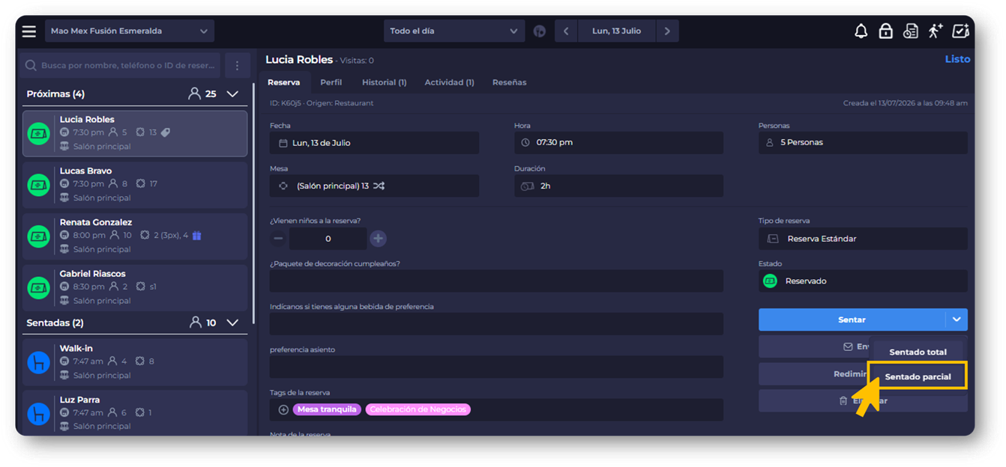The image size is (1006, 467).
Task: Click green Reservado icon in Estado field
Action: click(x=770, y=281)
